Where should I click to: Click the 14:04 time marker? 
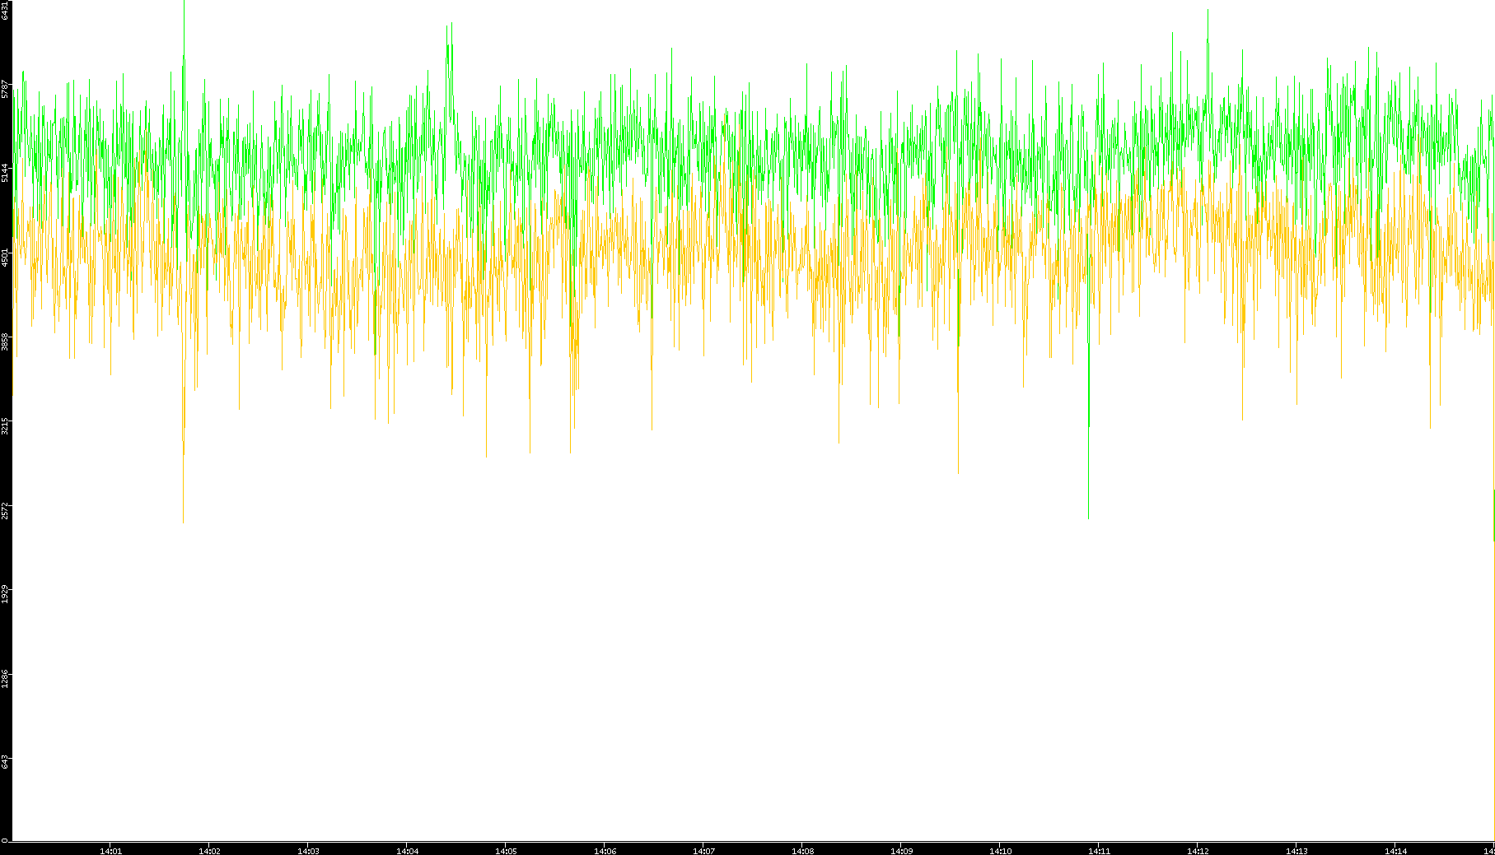[407, 850]
